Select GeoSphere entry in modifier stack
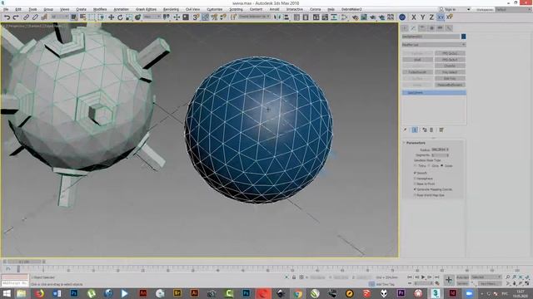This screenshot has width=533, height=299. [434, 92]
